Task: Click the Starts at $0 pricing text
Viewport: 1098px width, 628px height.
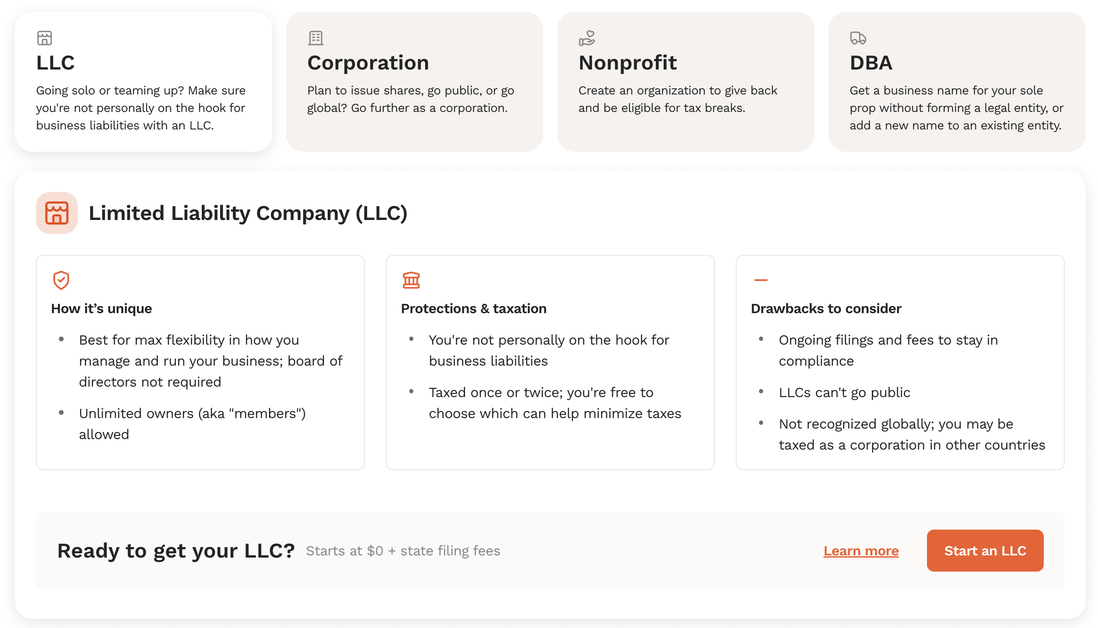Action: coord(404,551)
